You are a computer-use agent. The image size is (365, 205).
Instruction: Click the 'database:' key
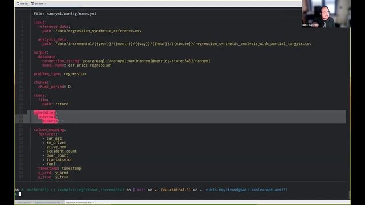47,57
